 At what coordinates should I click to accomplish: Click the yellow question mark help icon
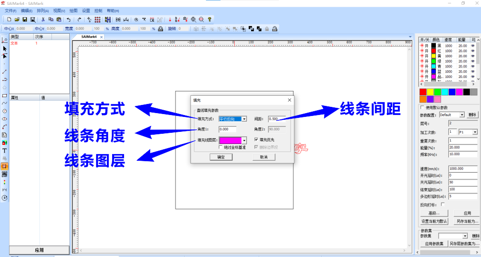click(209, 20)
